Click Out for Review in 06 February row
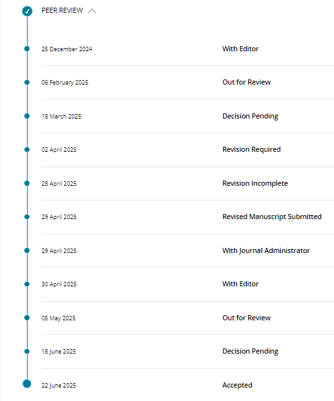 pyautogui.click(x=246, y=82)
